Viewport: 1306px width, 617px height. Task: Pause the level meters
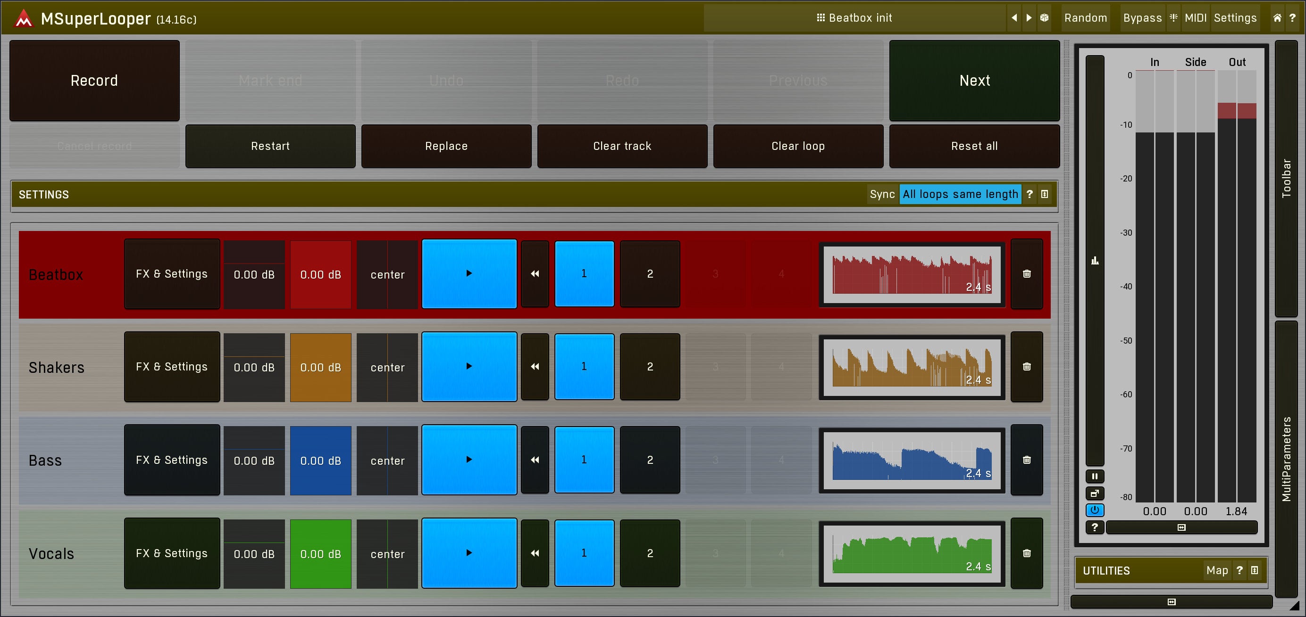tap(1095, 476)
